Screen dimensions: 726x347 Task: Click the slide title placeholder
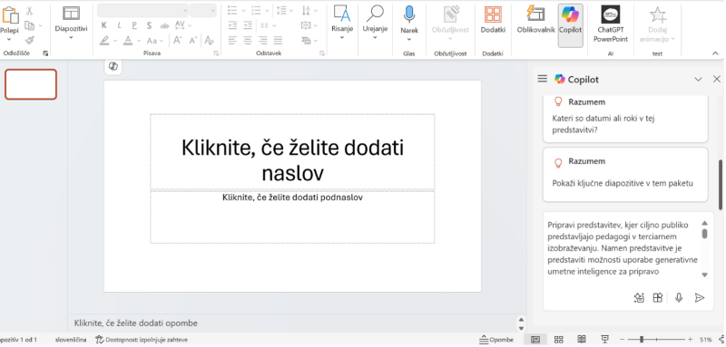292,151
